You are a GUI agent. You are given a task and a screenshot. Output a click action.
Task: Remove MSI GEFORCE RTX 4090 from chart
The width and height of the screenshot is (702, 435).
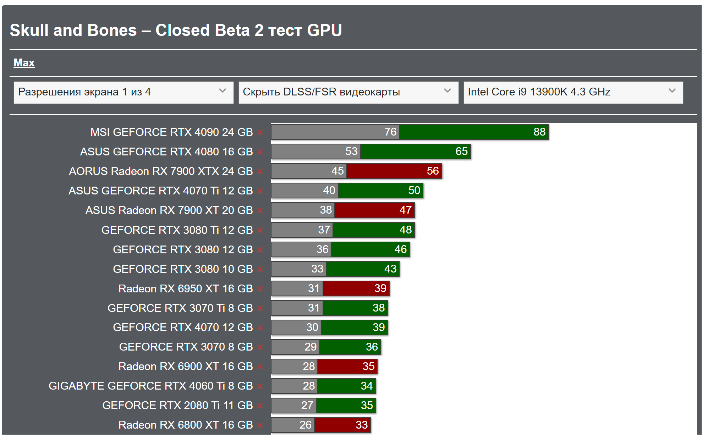click(x=260, y=132)
